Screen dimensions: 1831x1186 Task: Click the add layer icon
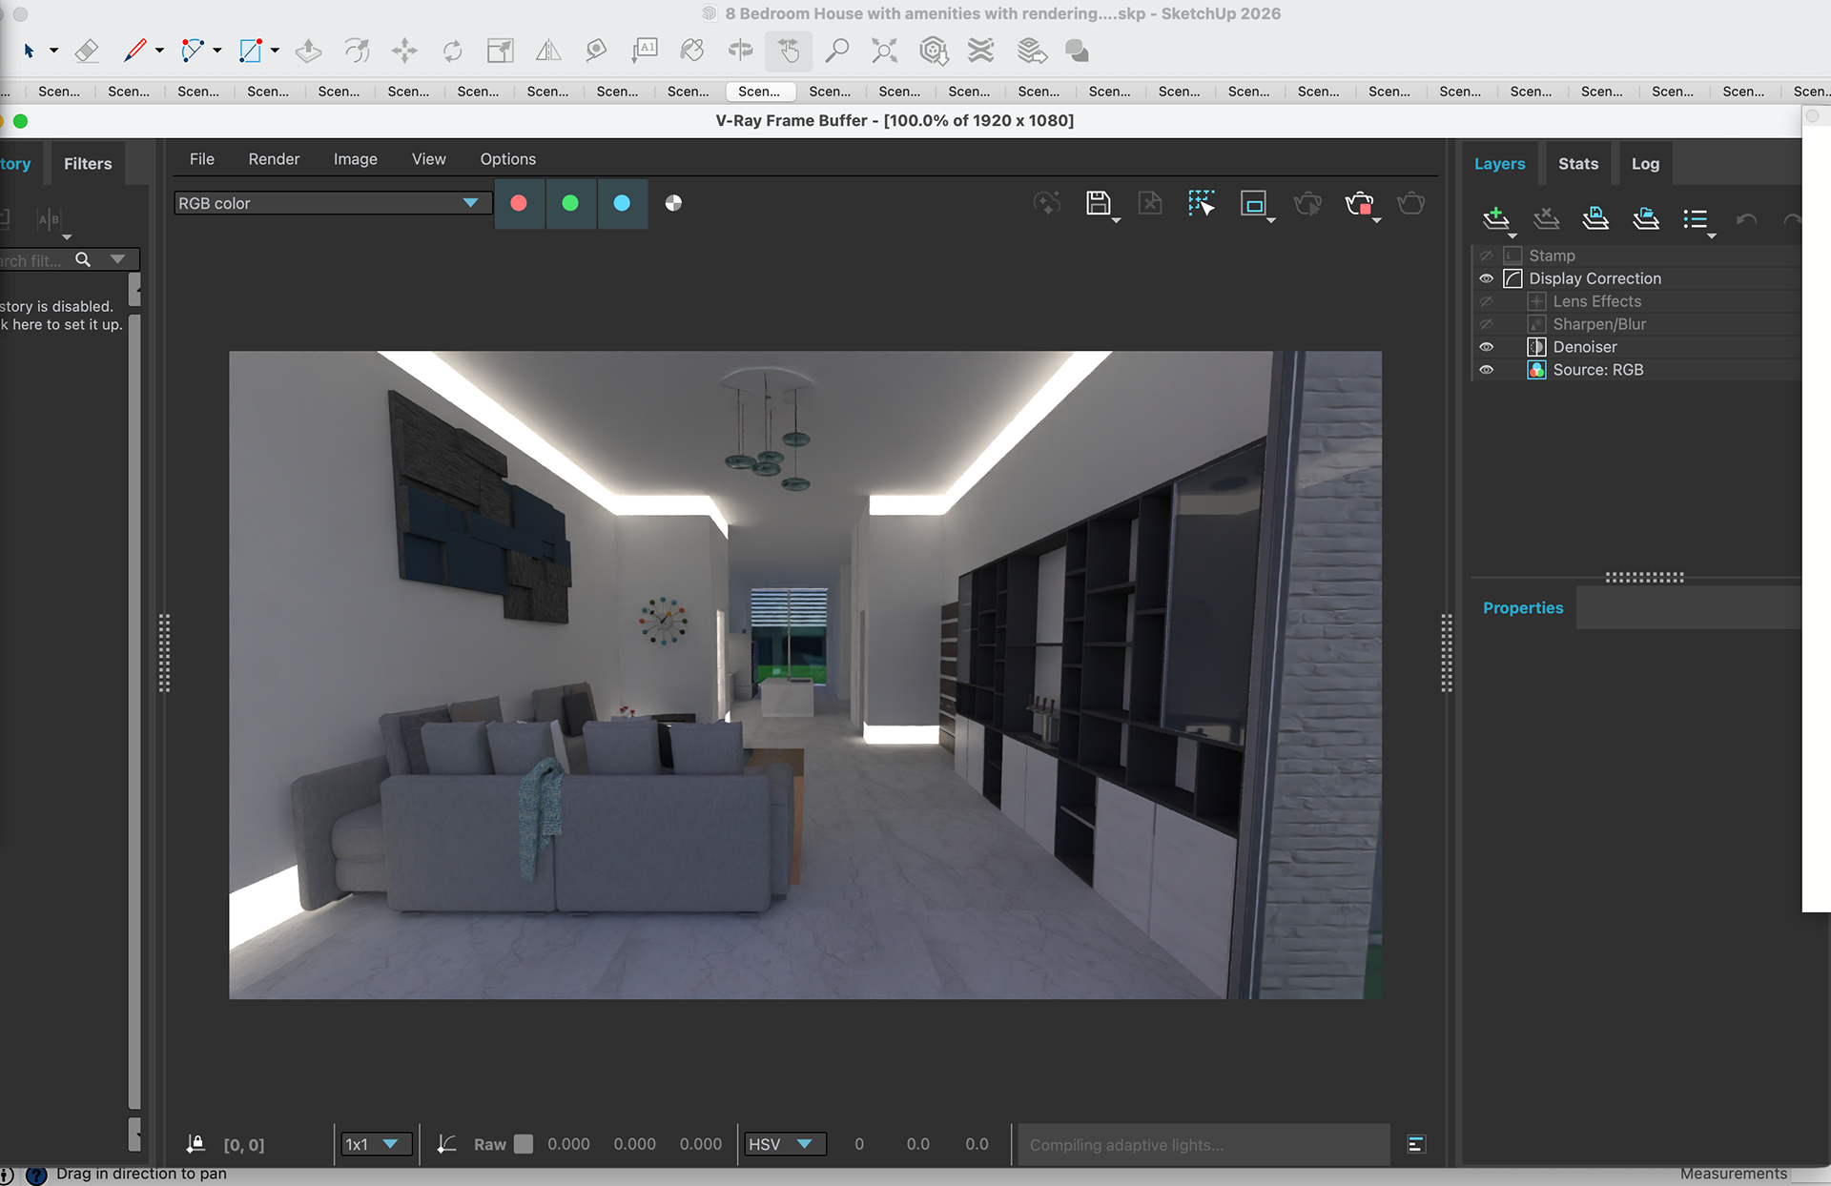tap(1495, 218)
